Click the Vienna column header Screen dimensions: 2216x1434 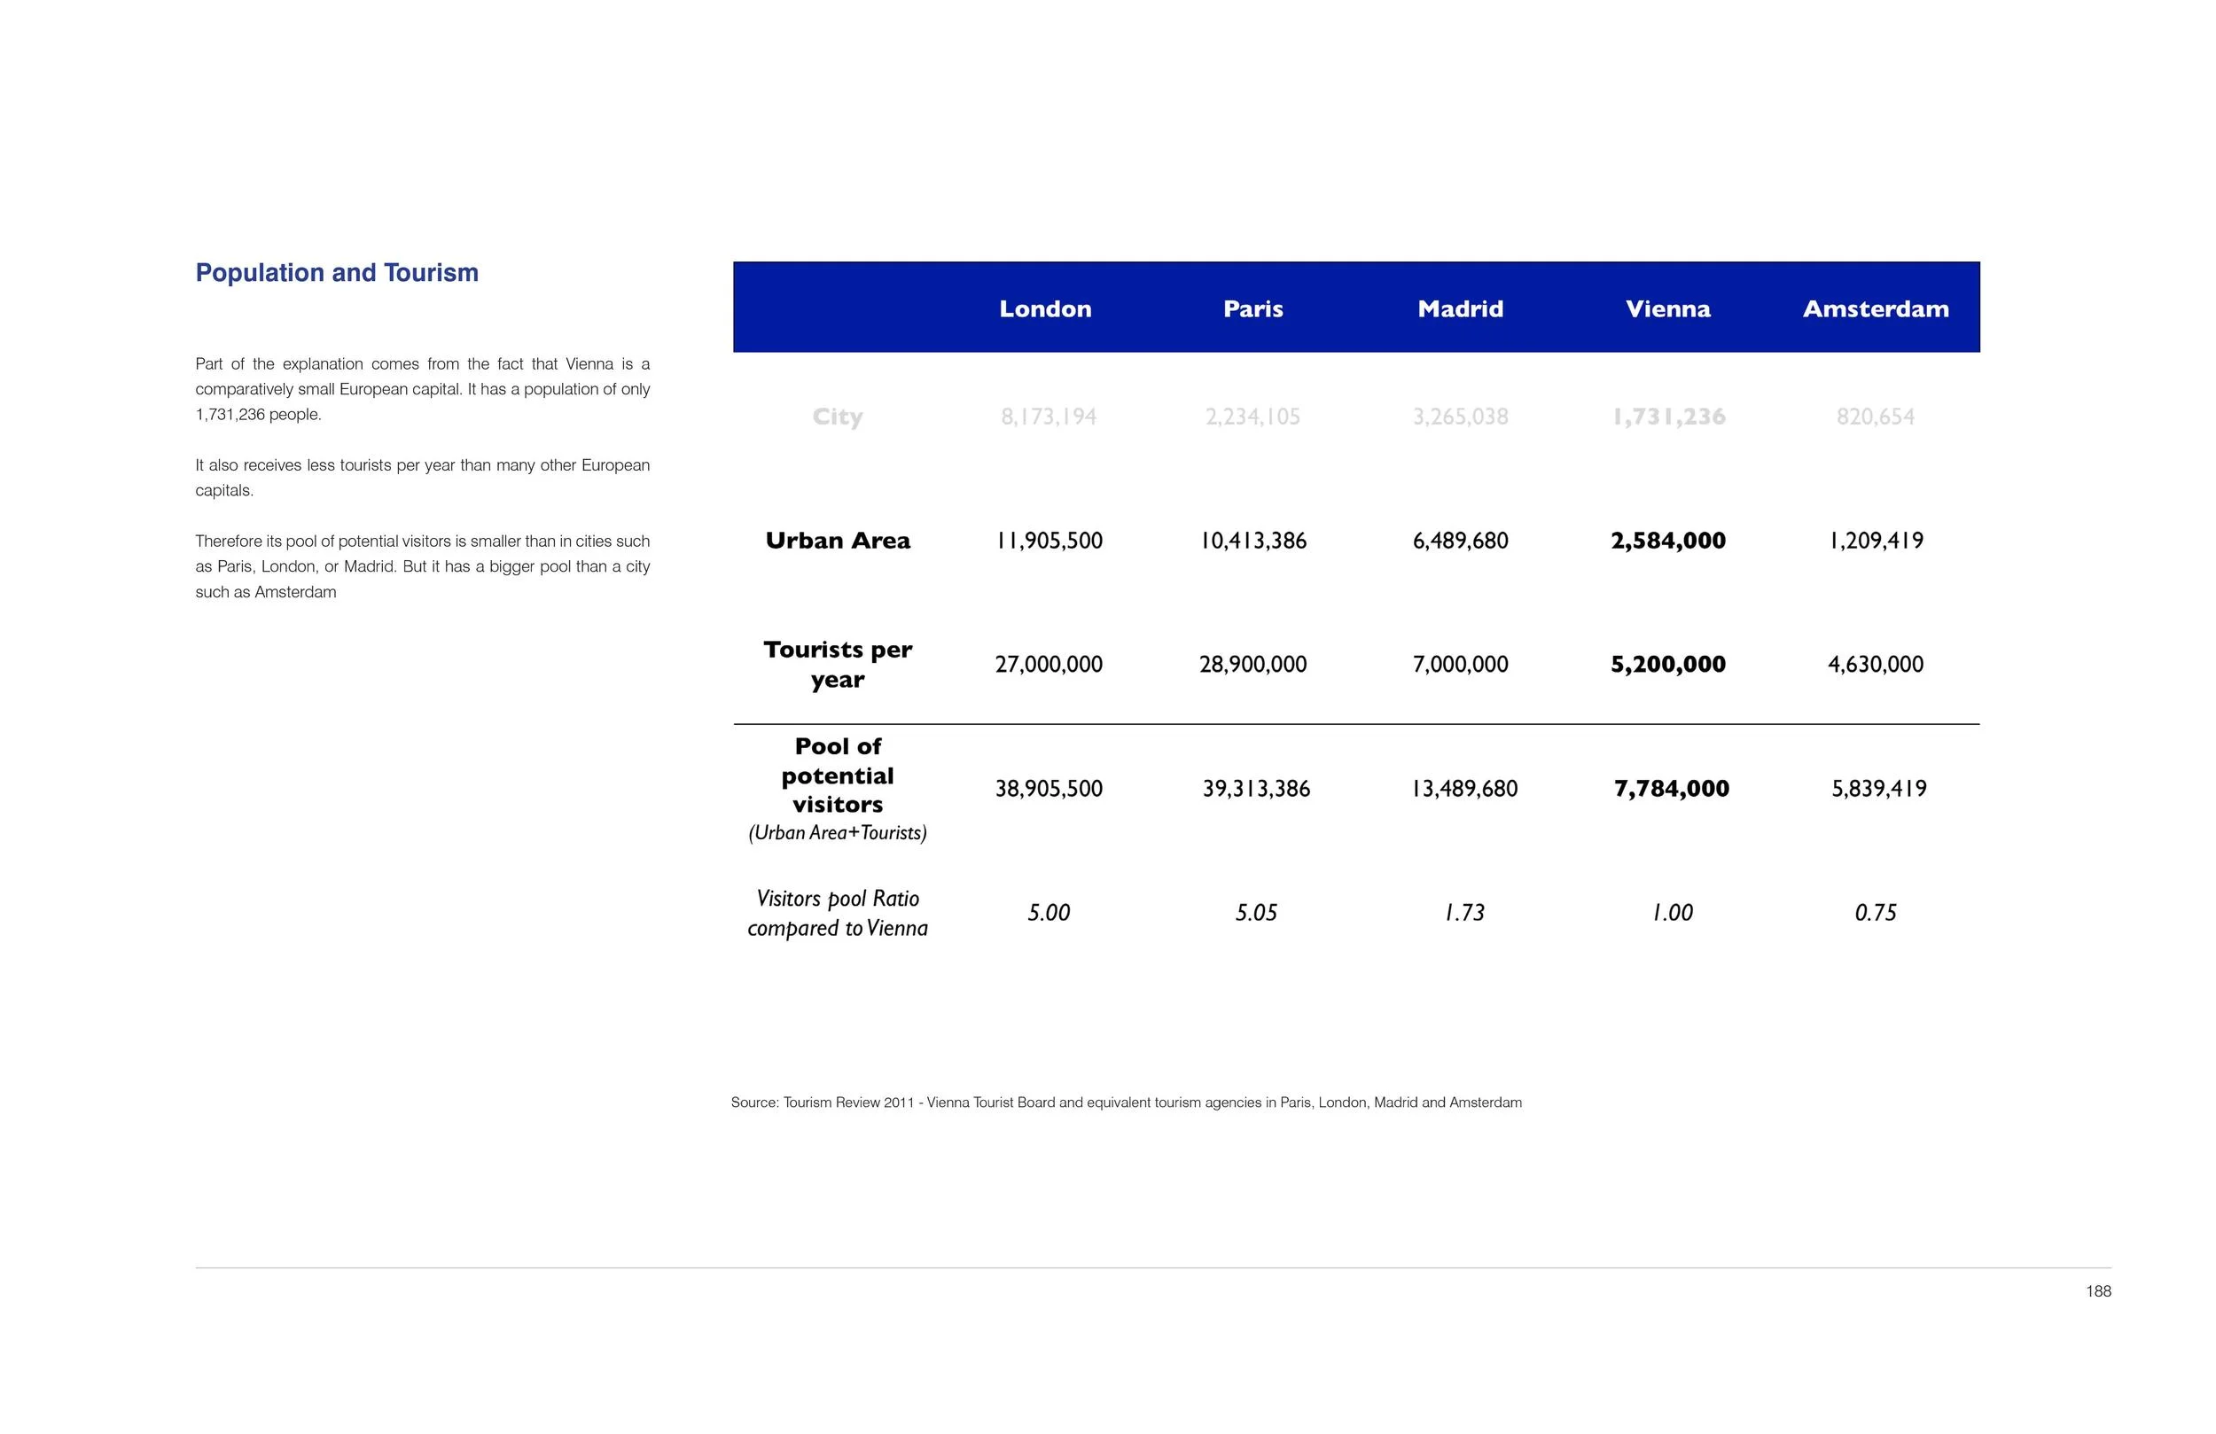pyautogui.click(x=1667, y=309)
